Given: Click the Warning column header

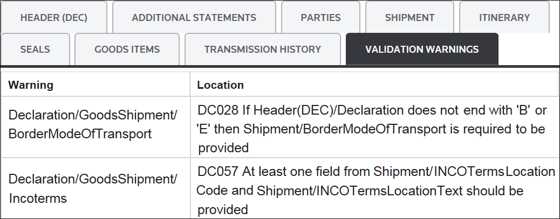Looking at the screenshot, I should pyautogui.click(x=31, y=85).
